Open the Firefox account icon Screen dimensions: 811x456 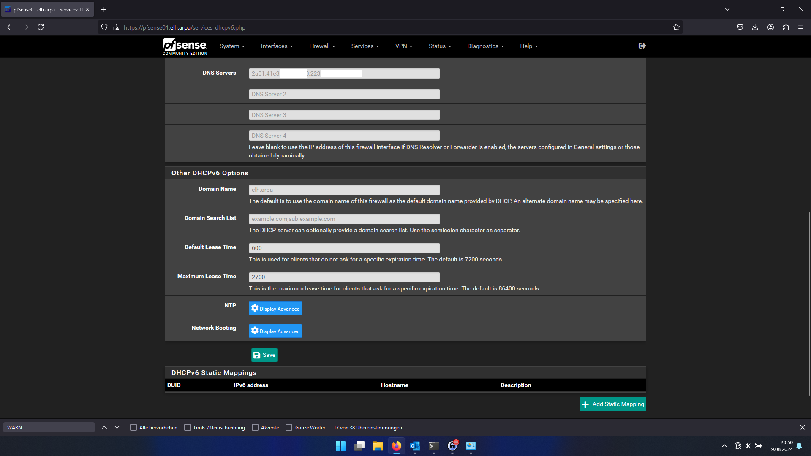(x=770, y=27)
